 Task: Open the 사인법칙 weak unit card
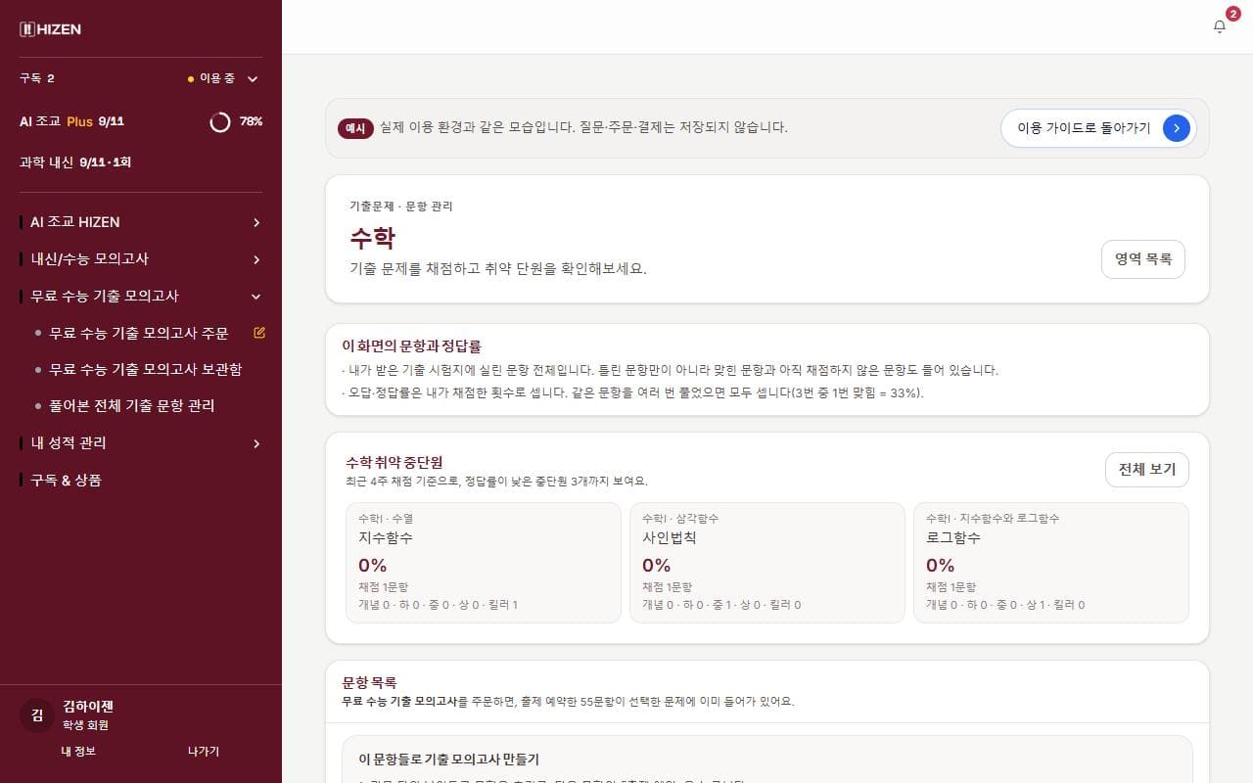pyautogui.click(x=767, y=563)
